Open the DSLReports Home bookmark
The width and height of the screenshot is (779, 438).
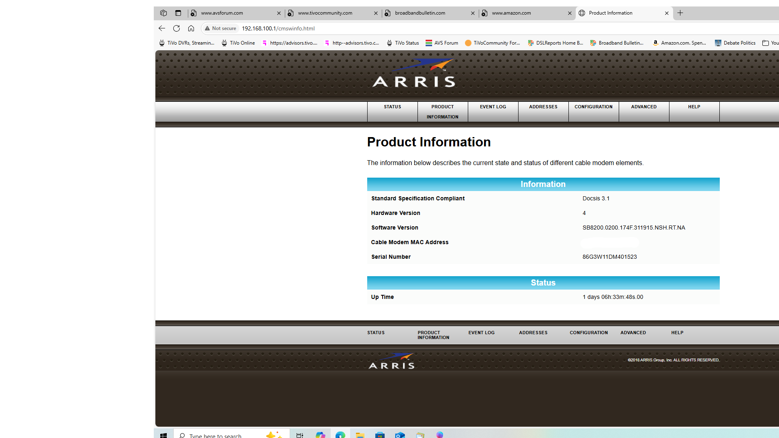coord(555,43)
